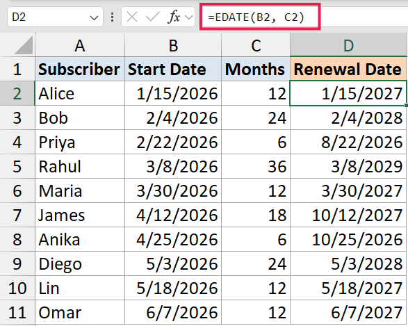
Task: Click start date 4/12/2026
Action: pyautogui.click(x=173, y=215)
